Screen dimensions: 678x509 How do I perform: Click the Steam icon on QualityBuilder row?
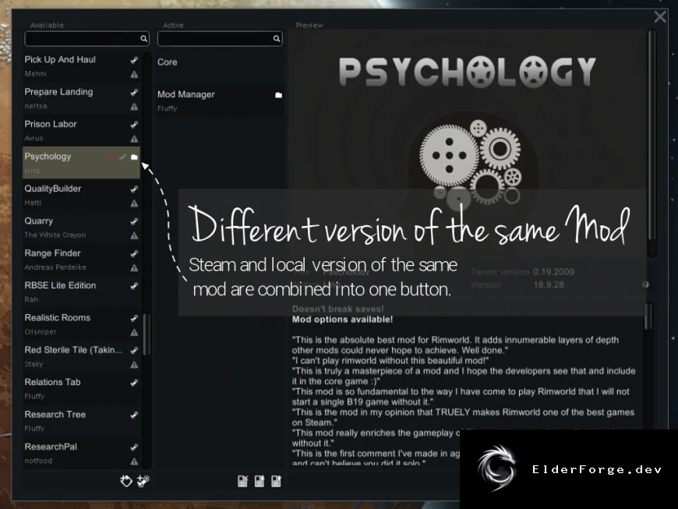(134, 189)
